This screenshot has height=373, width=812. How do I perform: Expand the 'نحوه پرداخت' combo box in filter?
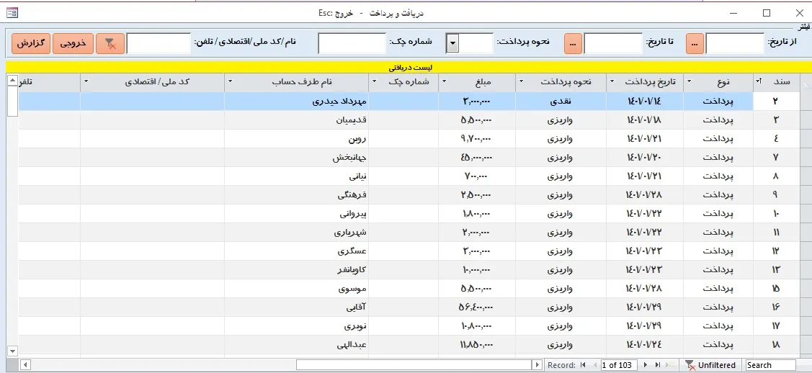click(452, 44)
